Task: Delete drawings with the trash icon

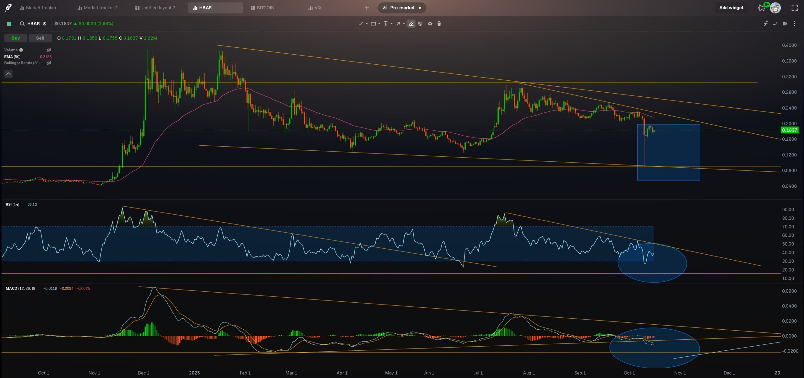Action: pyautogui.click(x=439, y=24)
